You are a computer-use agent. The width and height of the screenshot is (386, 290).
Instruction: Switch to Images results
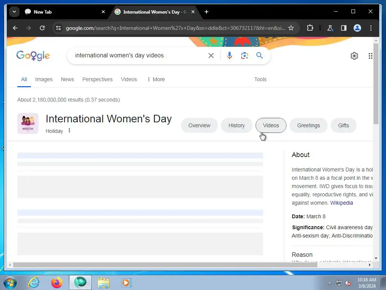[x=44, y=79]
